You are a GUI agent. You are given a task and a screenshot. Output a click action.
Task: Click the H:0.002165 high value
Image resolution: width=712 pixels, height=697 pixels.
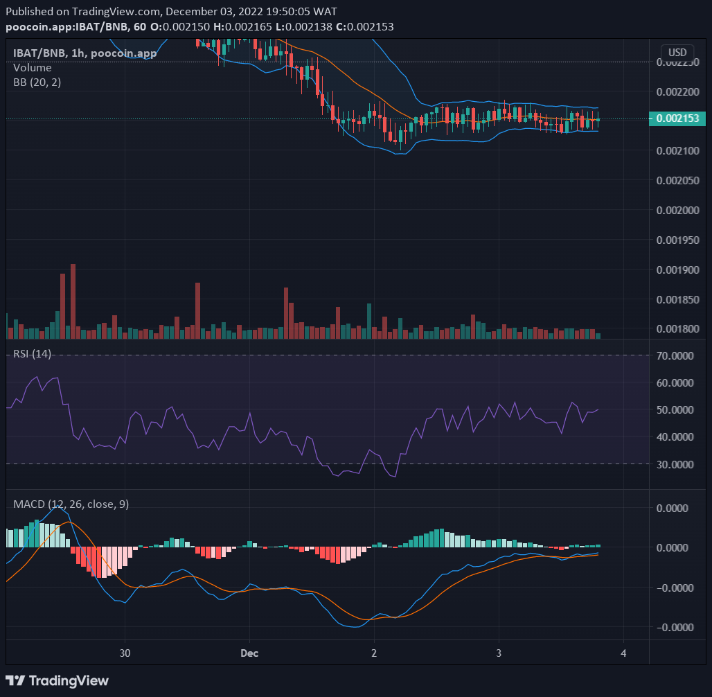coord(242,27)
